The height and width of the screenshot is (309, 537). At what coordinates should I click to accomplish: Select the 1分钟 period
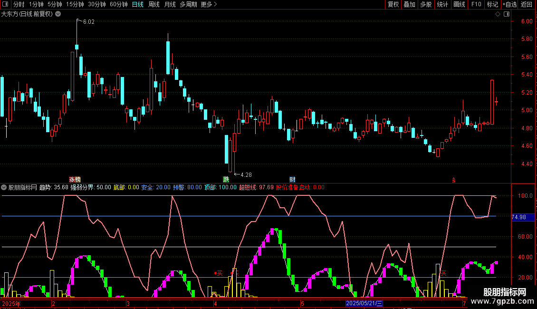[x=36, y=4]
